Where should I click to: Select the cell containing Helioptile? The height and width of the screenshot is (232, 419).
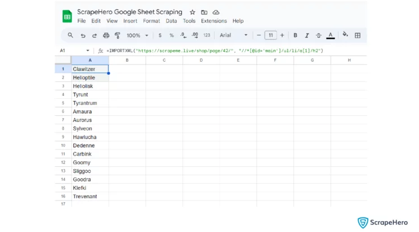(x=90, y=78)
